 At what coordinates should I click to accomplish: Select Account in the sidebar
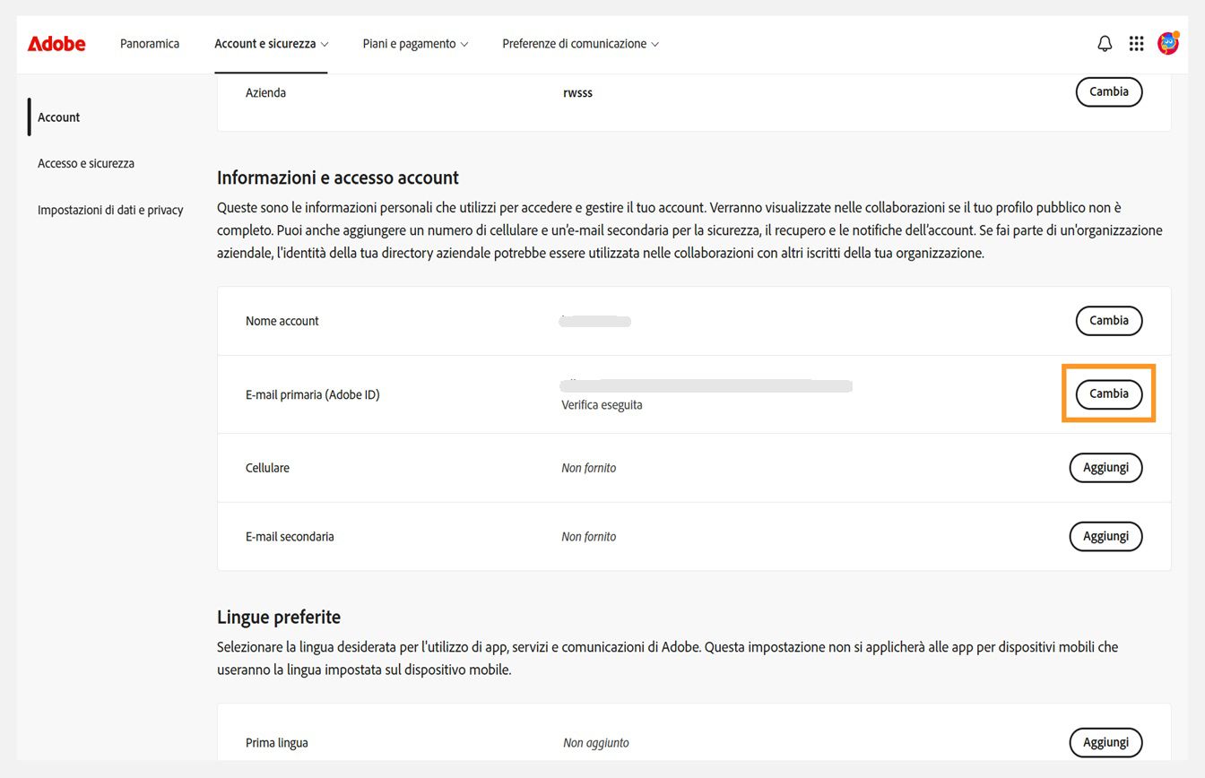(58, 117)
